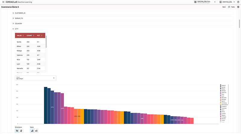Switch chart to stacked bars

click(x=36, y=131)
